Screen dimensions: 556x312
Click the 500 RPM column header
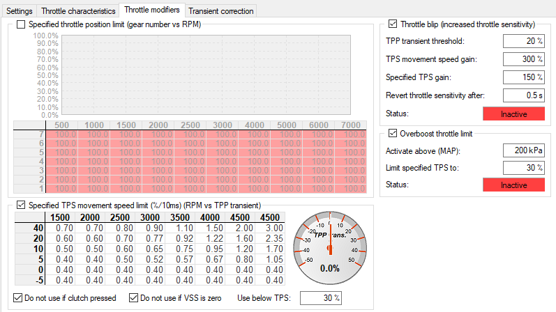click(61, 125)
